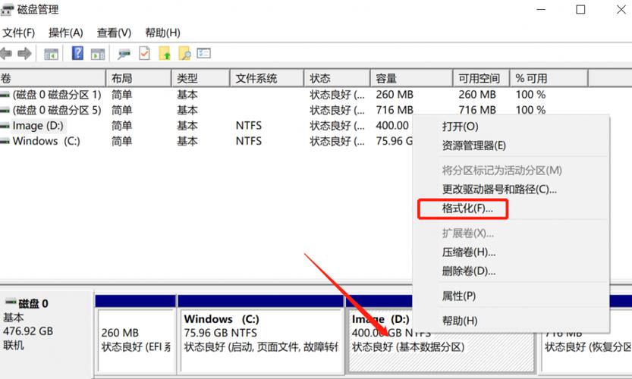Maximize the Disk Management window

coord(580,9)
